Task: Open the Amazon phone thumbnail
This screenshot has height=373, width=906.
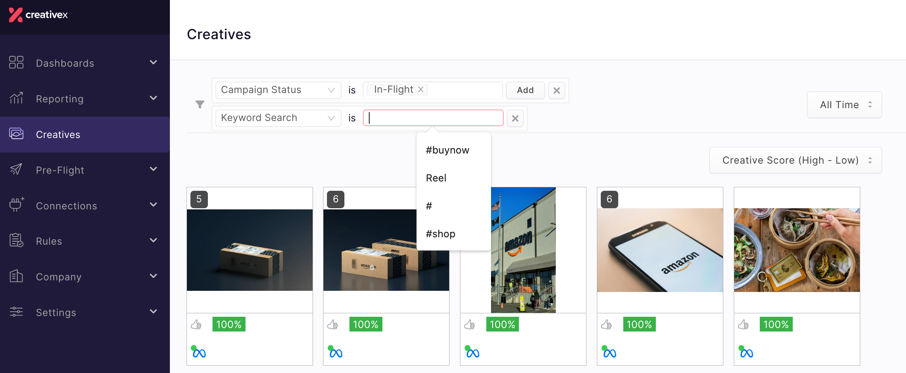Action: pos(660,250)
